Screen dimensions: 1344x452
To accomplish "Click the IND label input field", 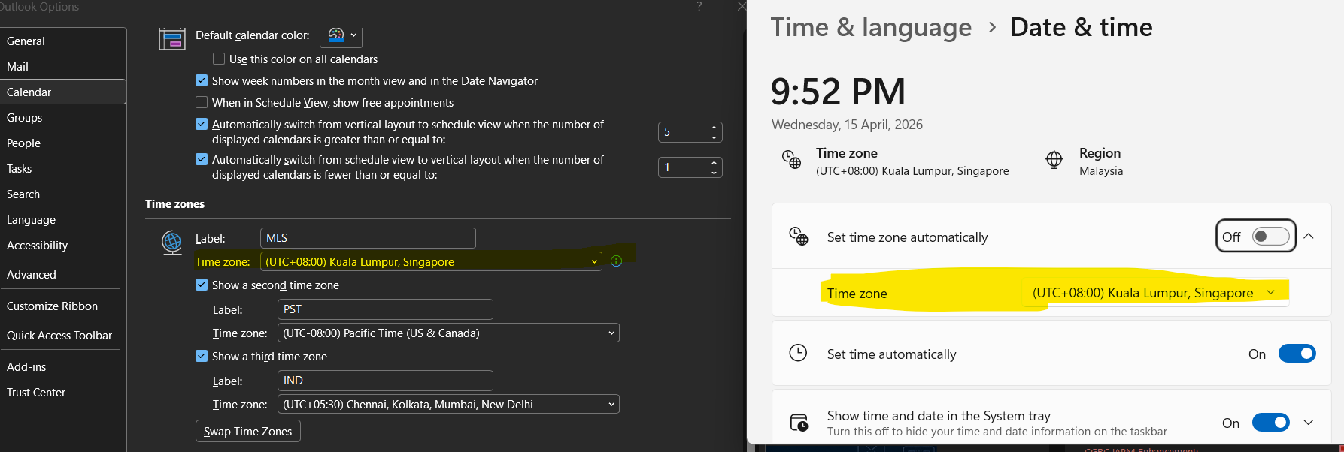I will [x=385, y=381].
